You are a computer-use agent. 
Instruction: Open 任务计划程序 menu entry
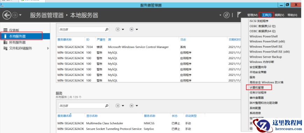coord(258,93)
